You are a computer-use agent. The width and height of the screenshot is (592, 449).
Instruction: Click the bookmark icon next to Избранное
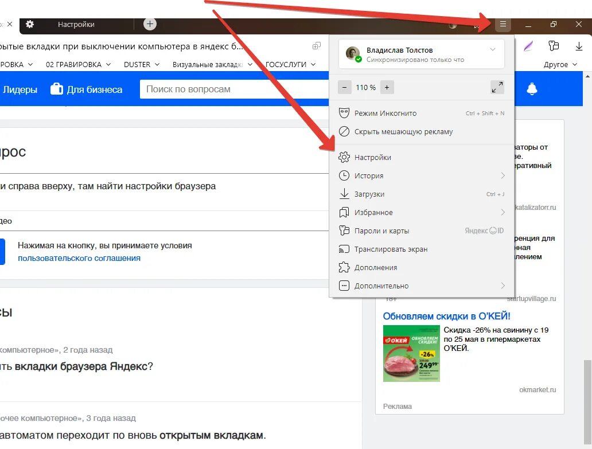(344, 212)
